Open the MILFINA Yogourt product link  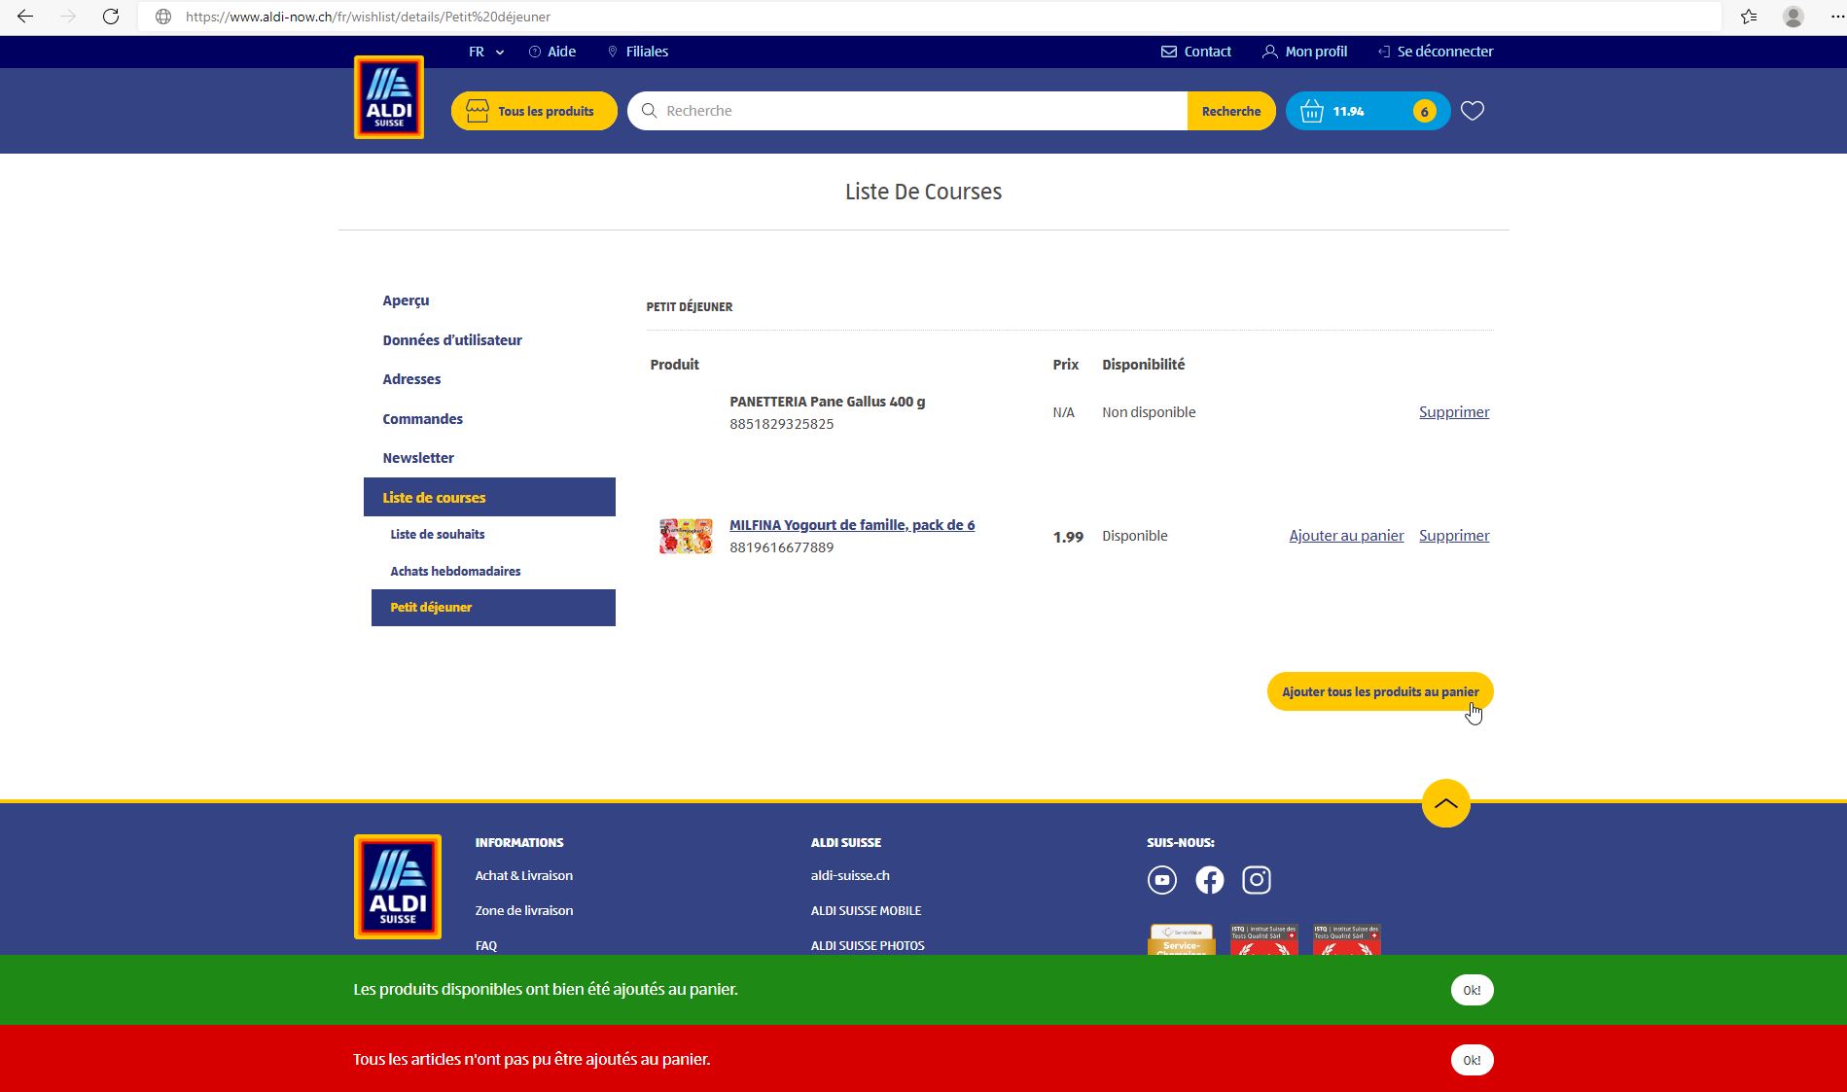pos(852,524)
